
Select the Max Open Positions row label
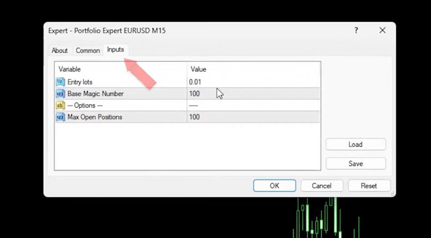click(x=95, y=117)
